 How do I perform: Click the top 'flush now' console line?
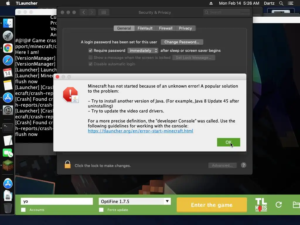26,81
